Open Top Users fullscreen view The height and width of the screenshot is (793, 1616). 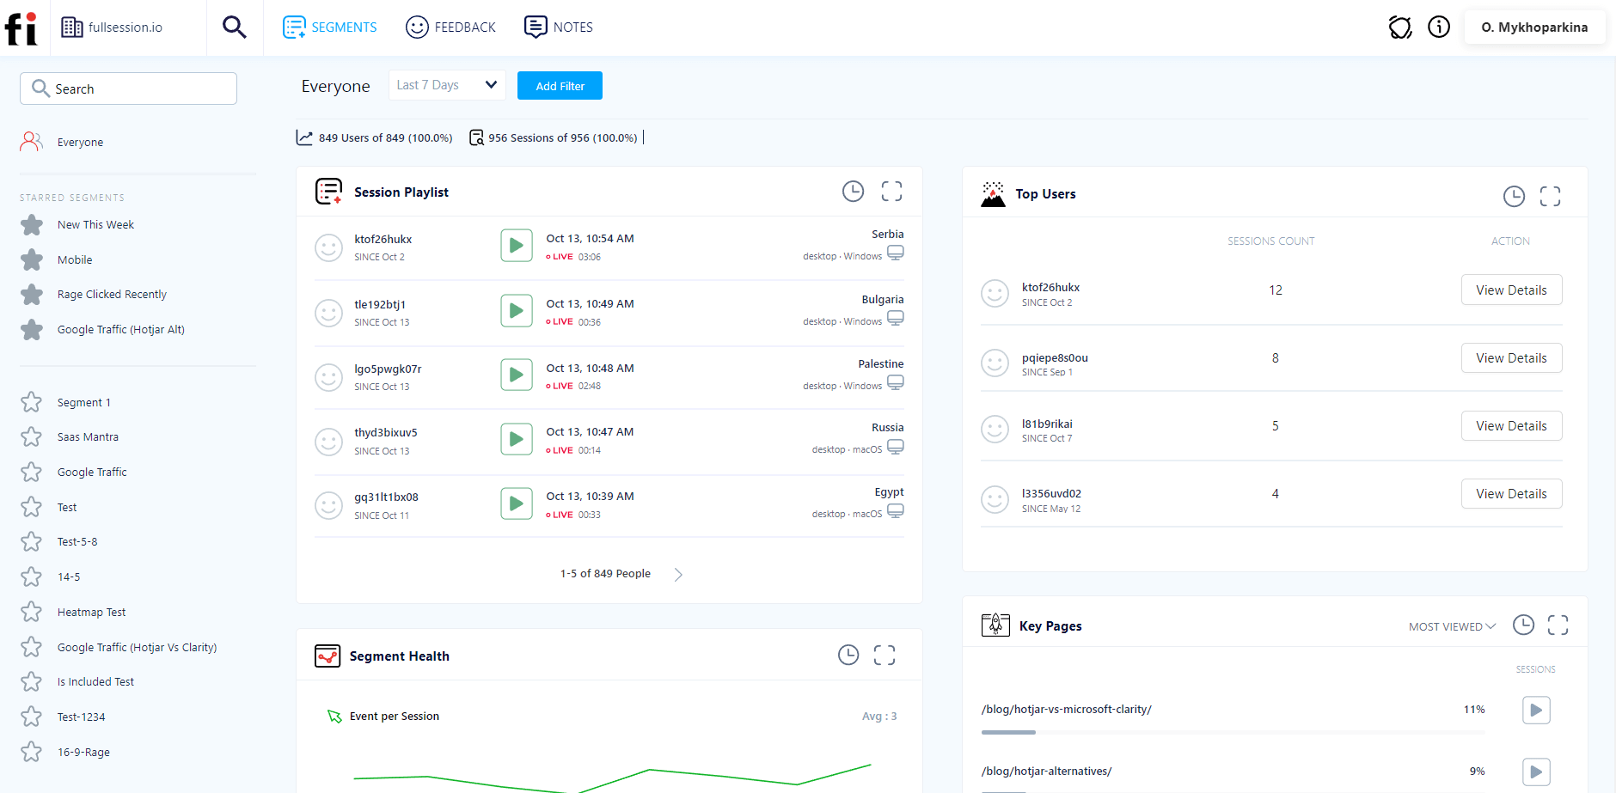(1550, 196)
